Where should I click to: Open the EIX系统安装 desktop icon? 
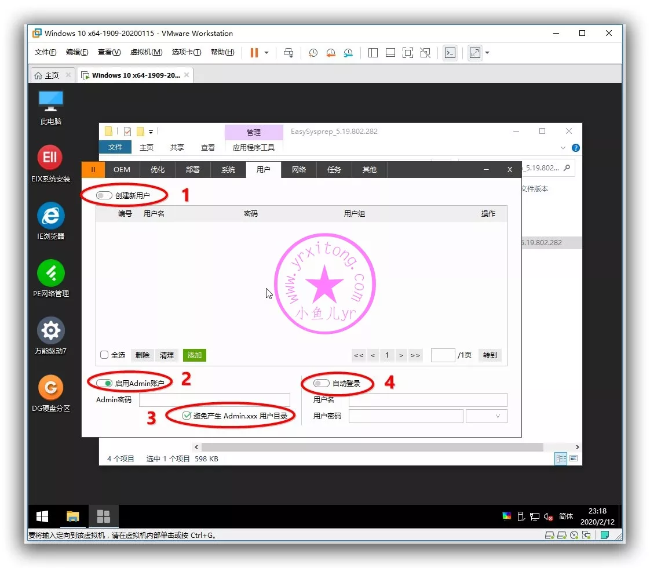click(50, 158)
